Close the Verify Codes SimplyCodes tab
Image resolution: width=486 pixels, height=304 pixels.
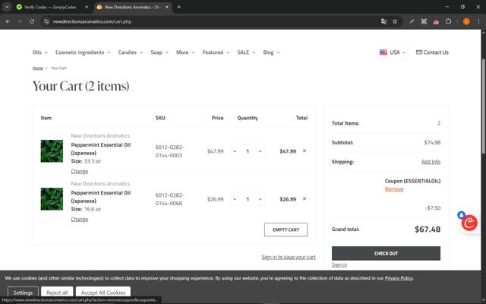point(87,7)
